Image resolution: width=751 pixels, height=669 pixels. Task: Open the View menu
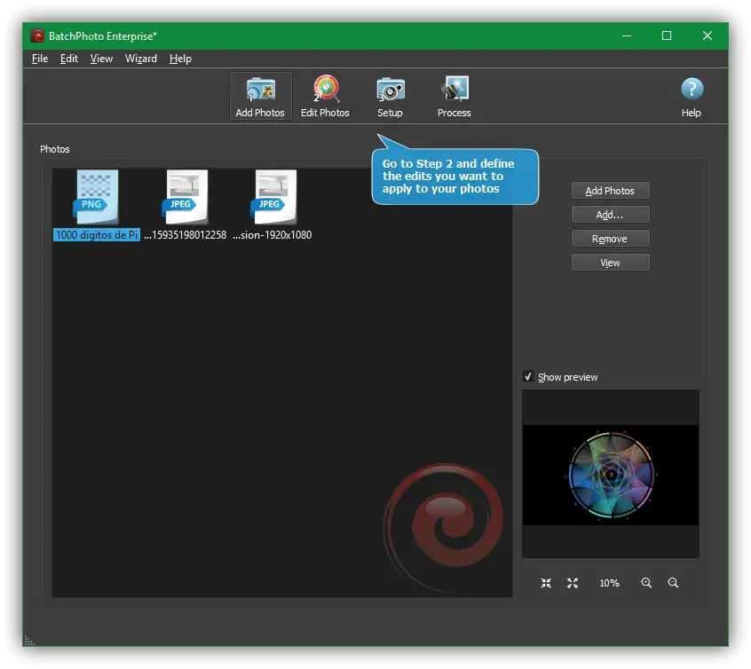pyautogui.click(x=101, y=59)
